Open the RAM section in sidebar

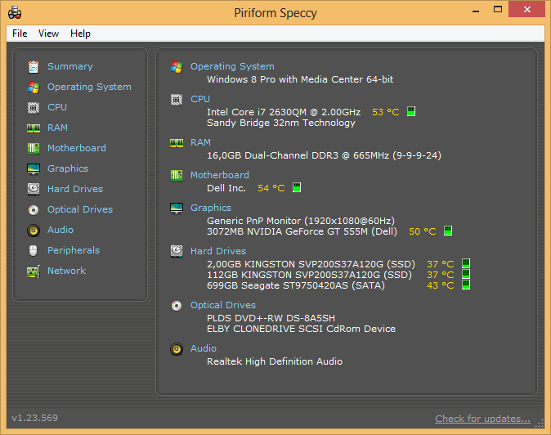(57, 128)
